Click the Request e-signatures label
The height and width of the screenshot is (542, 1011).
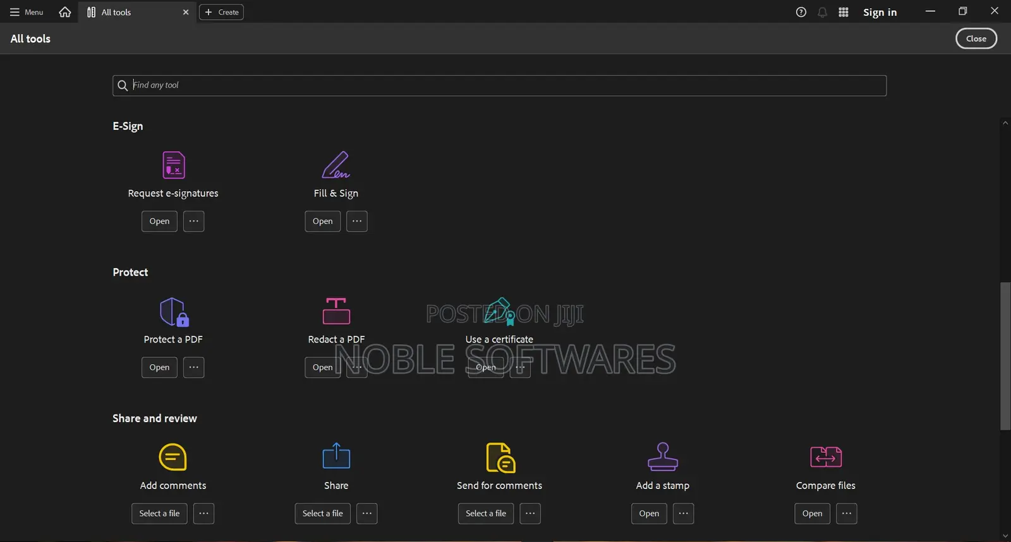(173, 193)
